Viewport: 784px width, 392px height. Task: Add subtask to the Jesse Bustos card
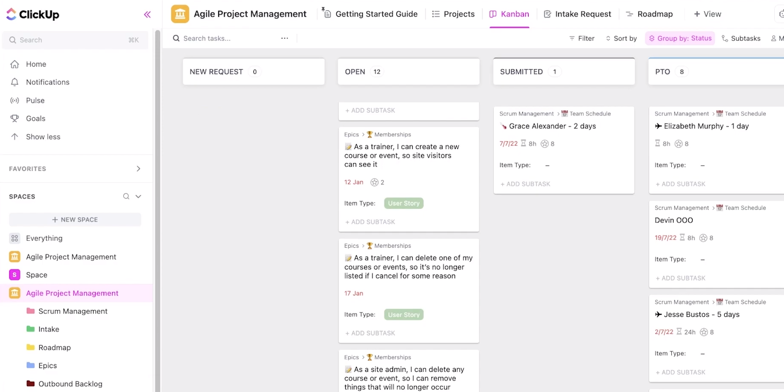click(x=681, y=372)
